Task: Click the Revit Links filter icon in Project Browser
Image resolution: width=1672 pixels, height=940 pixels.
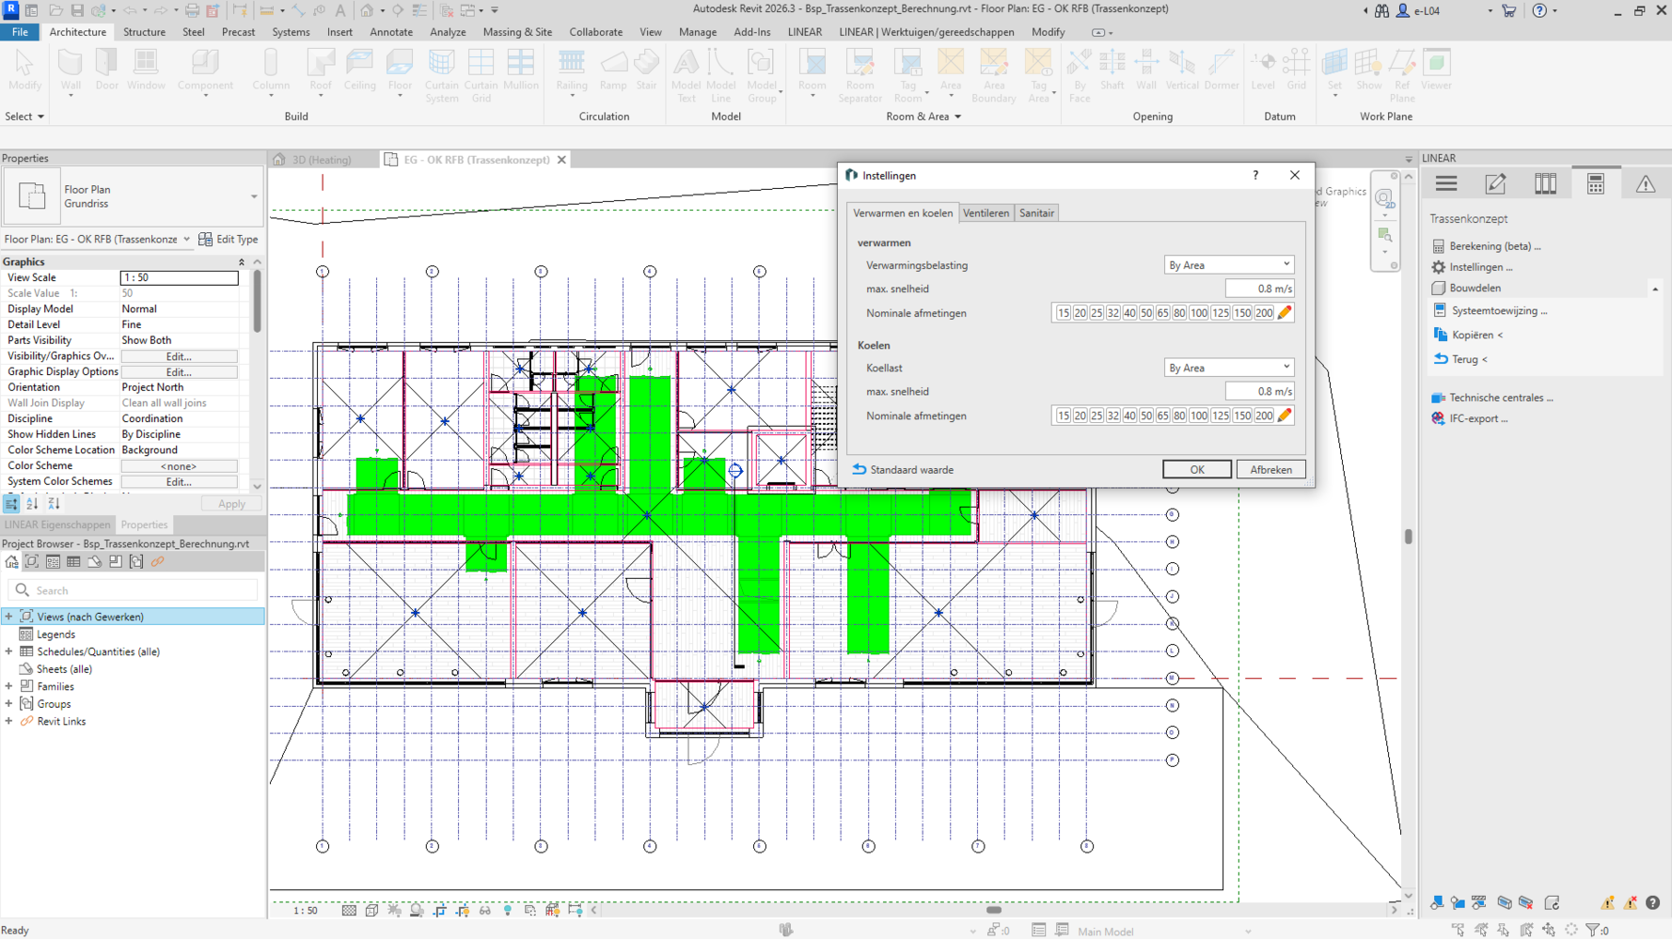Action: (158, 562)
